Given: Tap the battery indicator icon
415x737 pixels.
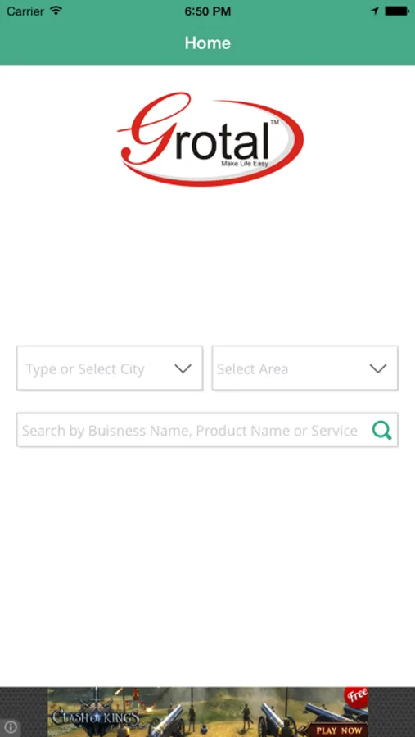Looking at the screenshot, I should pyautogui.click(x=397, y=11).
